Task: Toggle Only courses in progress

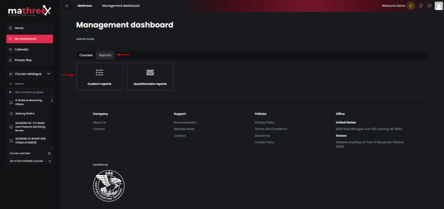Action: coord(10,92)
